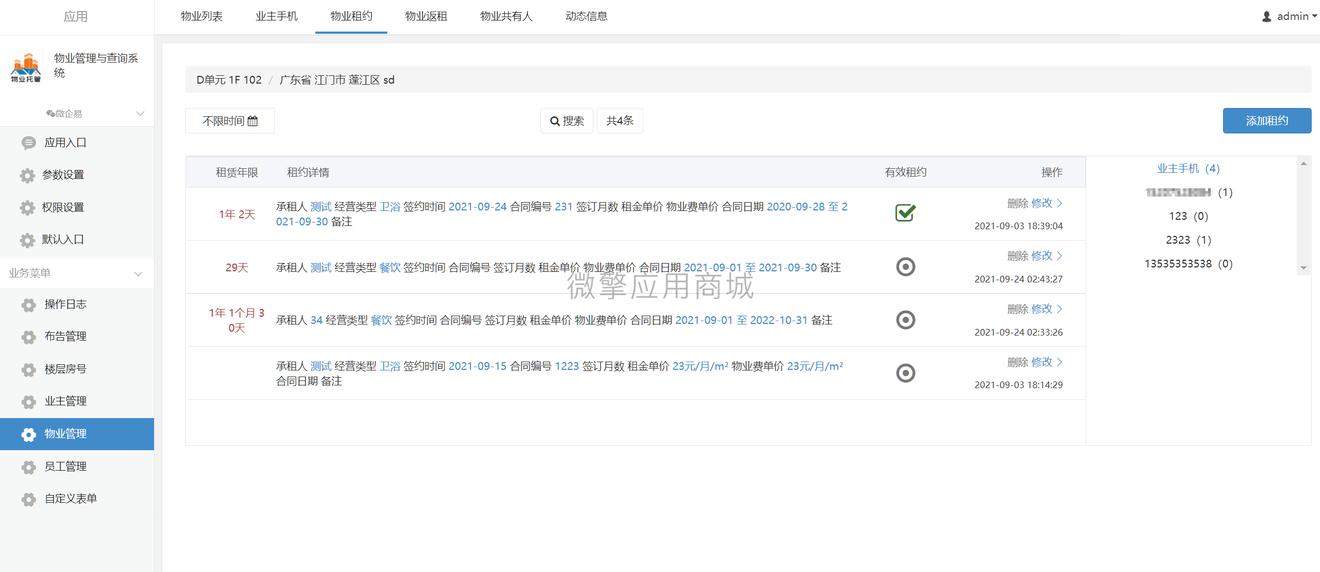Click owner phone entry 2323 (1)
Viewport: 1320px width, 572px height.
coord(1189,240)
